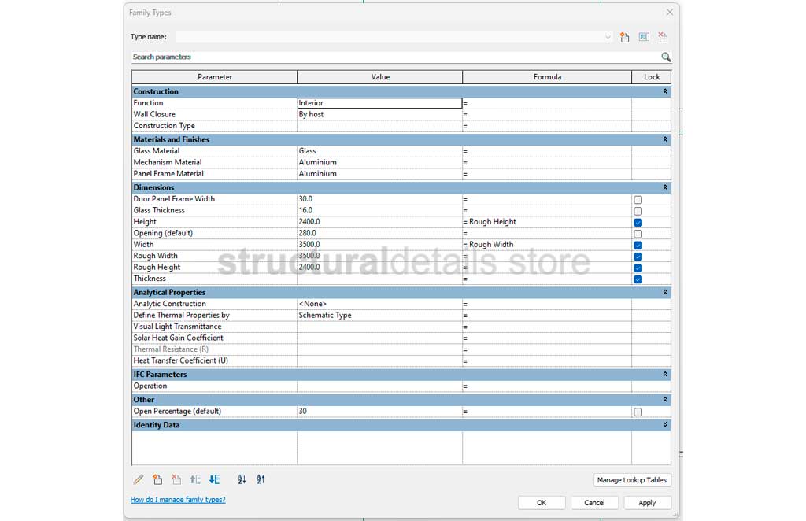806x521 pixels.
Task: Toggle the Open Percentage lock checkbox
Action: pyautogui.click(x=638, y=412)
